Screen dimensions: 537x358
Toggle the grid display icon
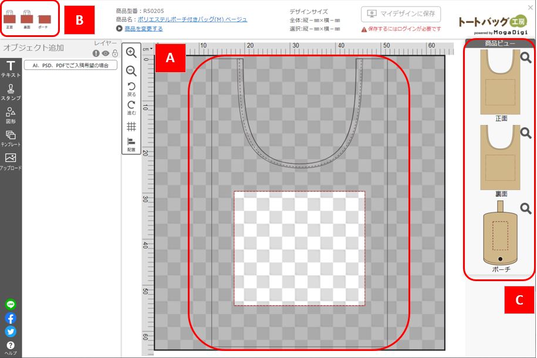coord(131,126)
